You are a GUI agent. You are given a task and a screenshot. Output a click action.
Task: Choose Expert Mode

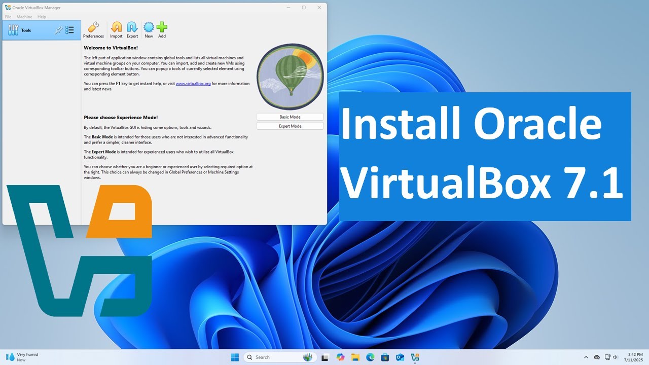pyautogui.click(x=290, y=126)
